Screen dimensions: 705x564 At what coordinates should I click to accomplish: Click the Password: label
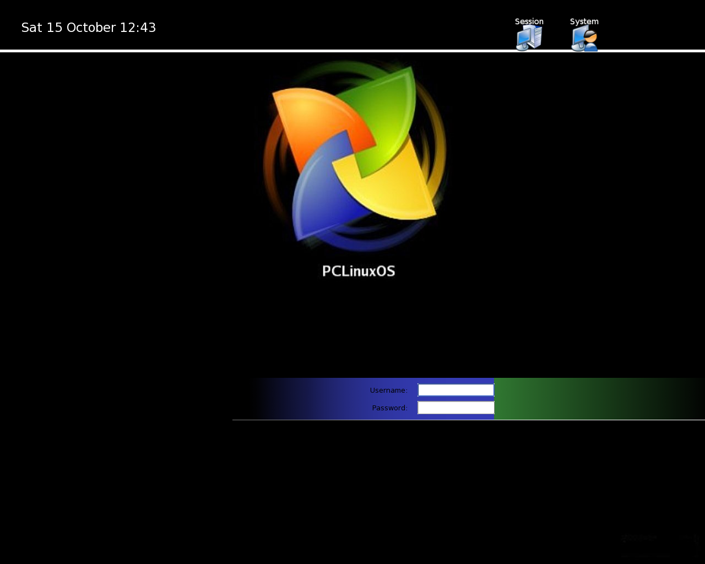(390, 408)
